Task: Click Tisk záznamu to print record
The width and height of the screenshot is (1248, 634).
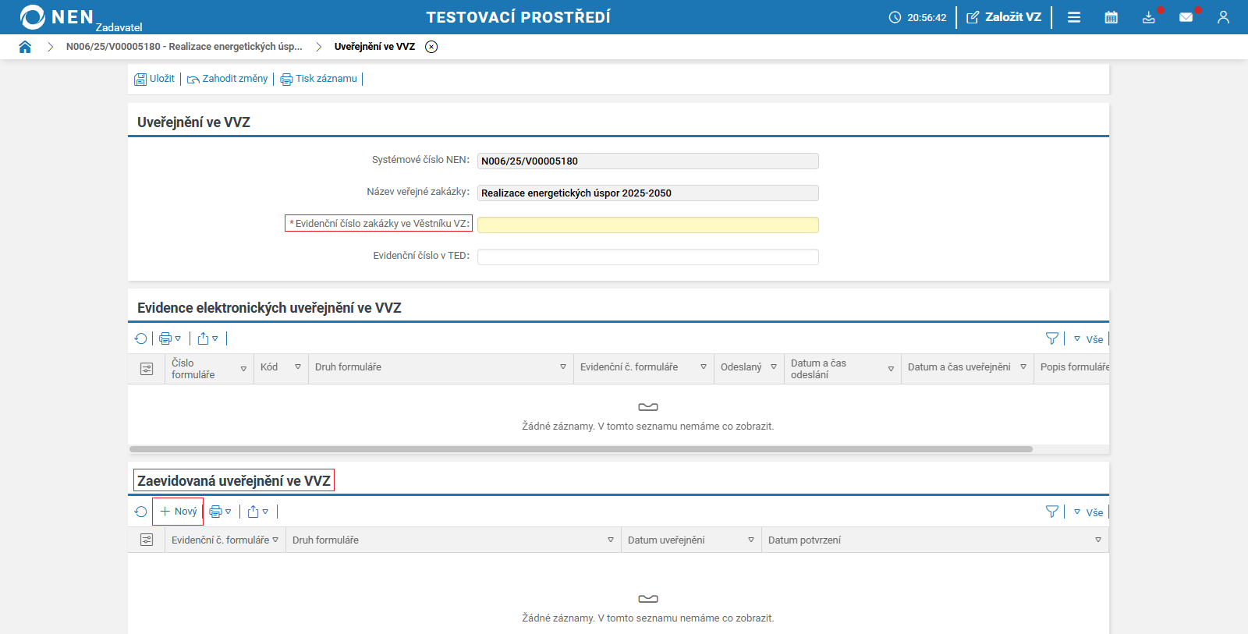Action: 318,79
